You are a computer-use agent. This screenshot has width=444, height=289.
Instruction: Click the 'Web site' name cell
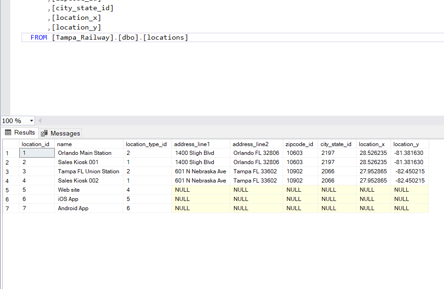click(88, 190)
